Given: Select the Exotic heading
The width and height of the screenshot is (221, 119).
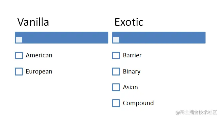Looking at the screenshot, I should coord(129,22).
